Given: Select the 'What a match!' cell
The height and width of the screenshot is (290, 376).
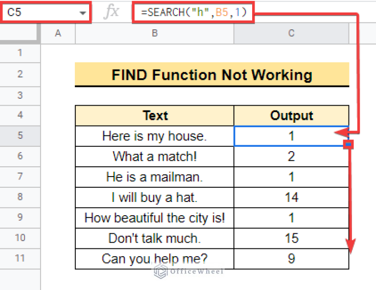Looking at the screenshot, I should (154, 156).
